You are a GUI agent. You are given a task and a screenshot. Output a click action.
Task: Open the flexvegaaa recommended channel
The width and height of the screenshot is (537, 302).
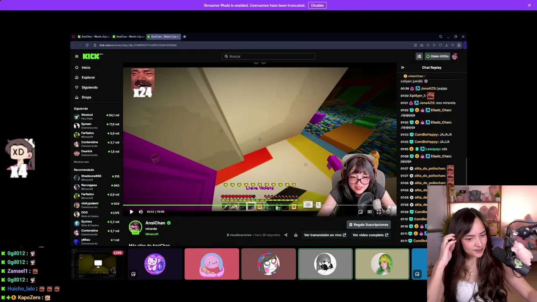click(x=97, y=187)
